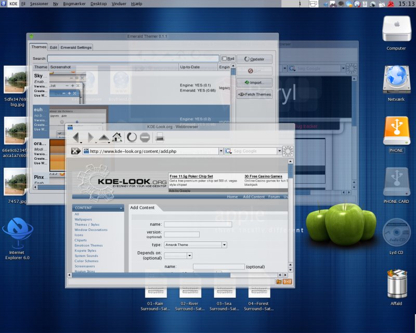Click the version (optional) input field

point(181,234)
